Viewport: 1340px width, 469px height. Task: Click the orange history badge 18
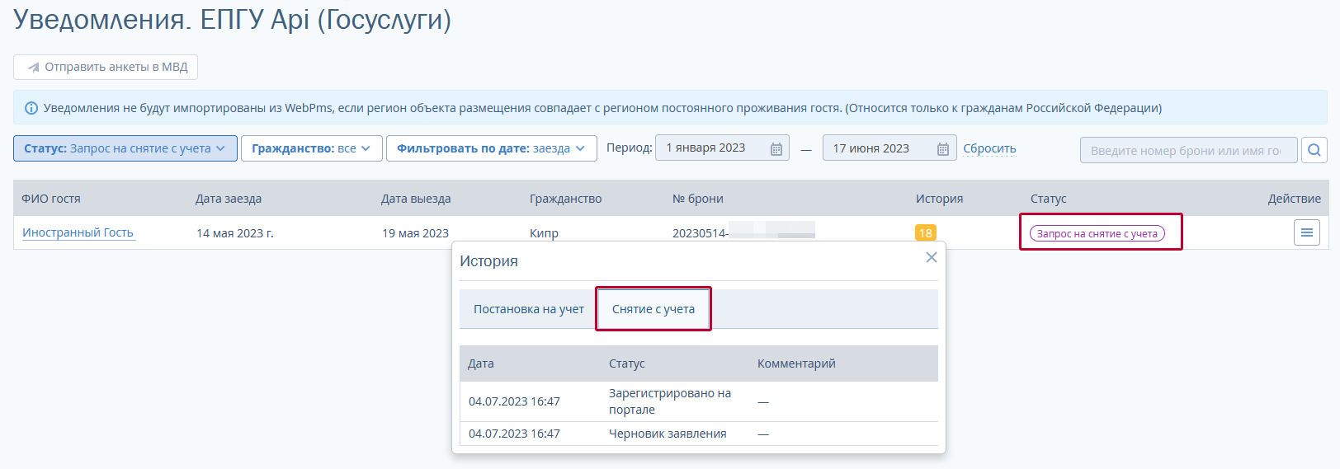coord(925,232)
